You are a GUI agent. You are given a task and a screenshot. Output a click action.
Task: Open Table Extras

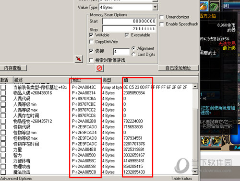click(181, 179)
